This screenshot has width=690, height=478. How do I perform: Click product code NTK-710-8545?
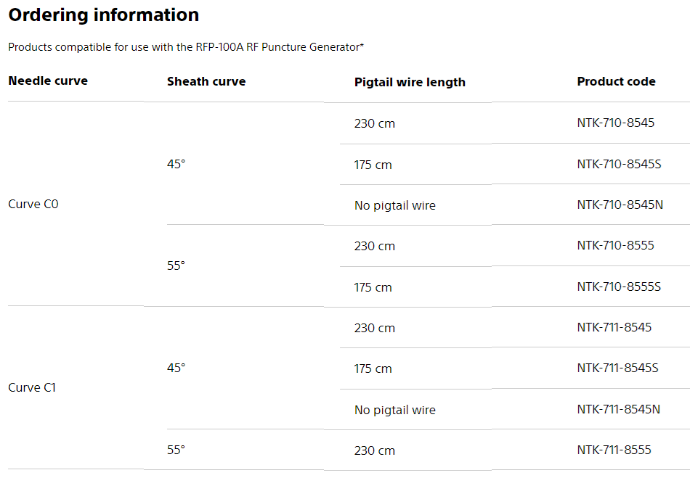click(615, 123)
